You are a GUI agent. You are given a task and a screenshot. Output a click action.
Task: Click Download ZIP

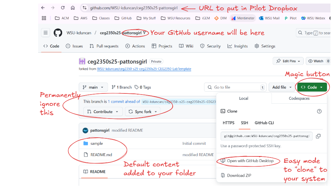(236, 176)
